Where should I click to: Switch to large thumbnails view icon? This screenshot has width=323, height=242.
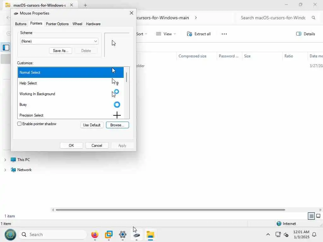pos(318,216)
